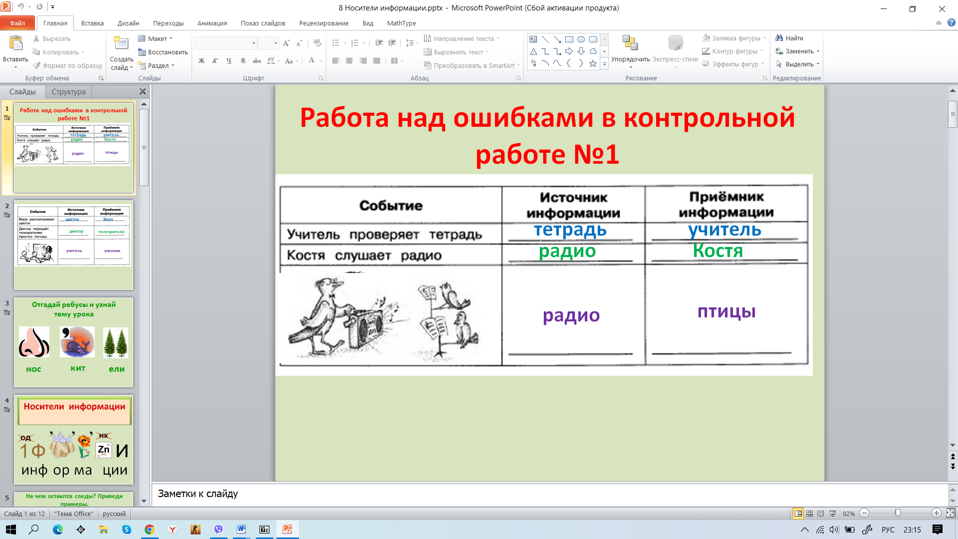This screenshot has height=539, width=958.
Task: Toggle Italic (К) formatting
Action: pos(215,61)
